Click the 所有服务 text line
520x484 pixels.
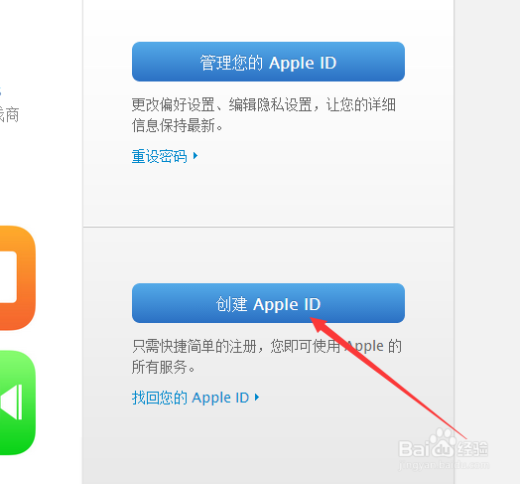163,367
